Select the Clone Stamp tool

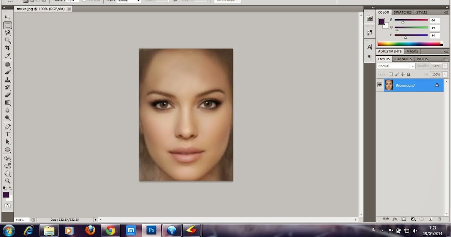click(x=8, y=80)
